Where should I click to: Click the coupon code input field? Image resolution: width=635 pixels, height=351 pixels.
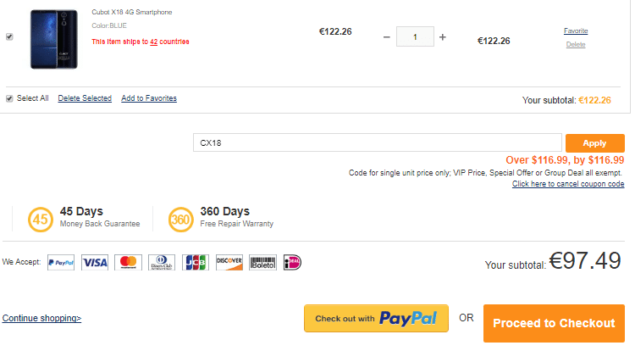377,142
